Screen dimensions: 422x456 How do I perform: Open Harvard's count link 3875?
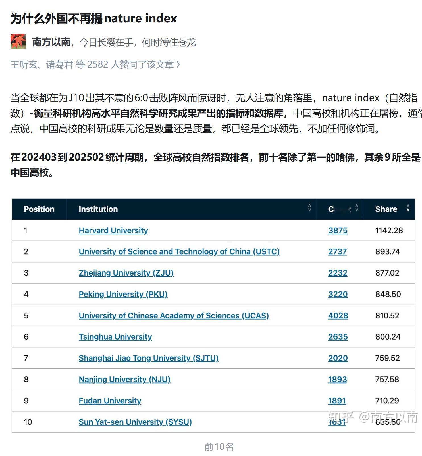(x=338, y=230)
